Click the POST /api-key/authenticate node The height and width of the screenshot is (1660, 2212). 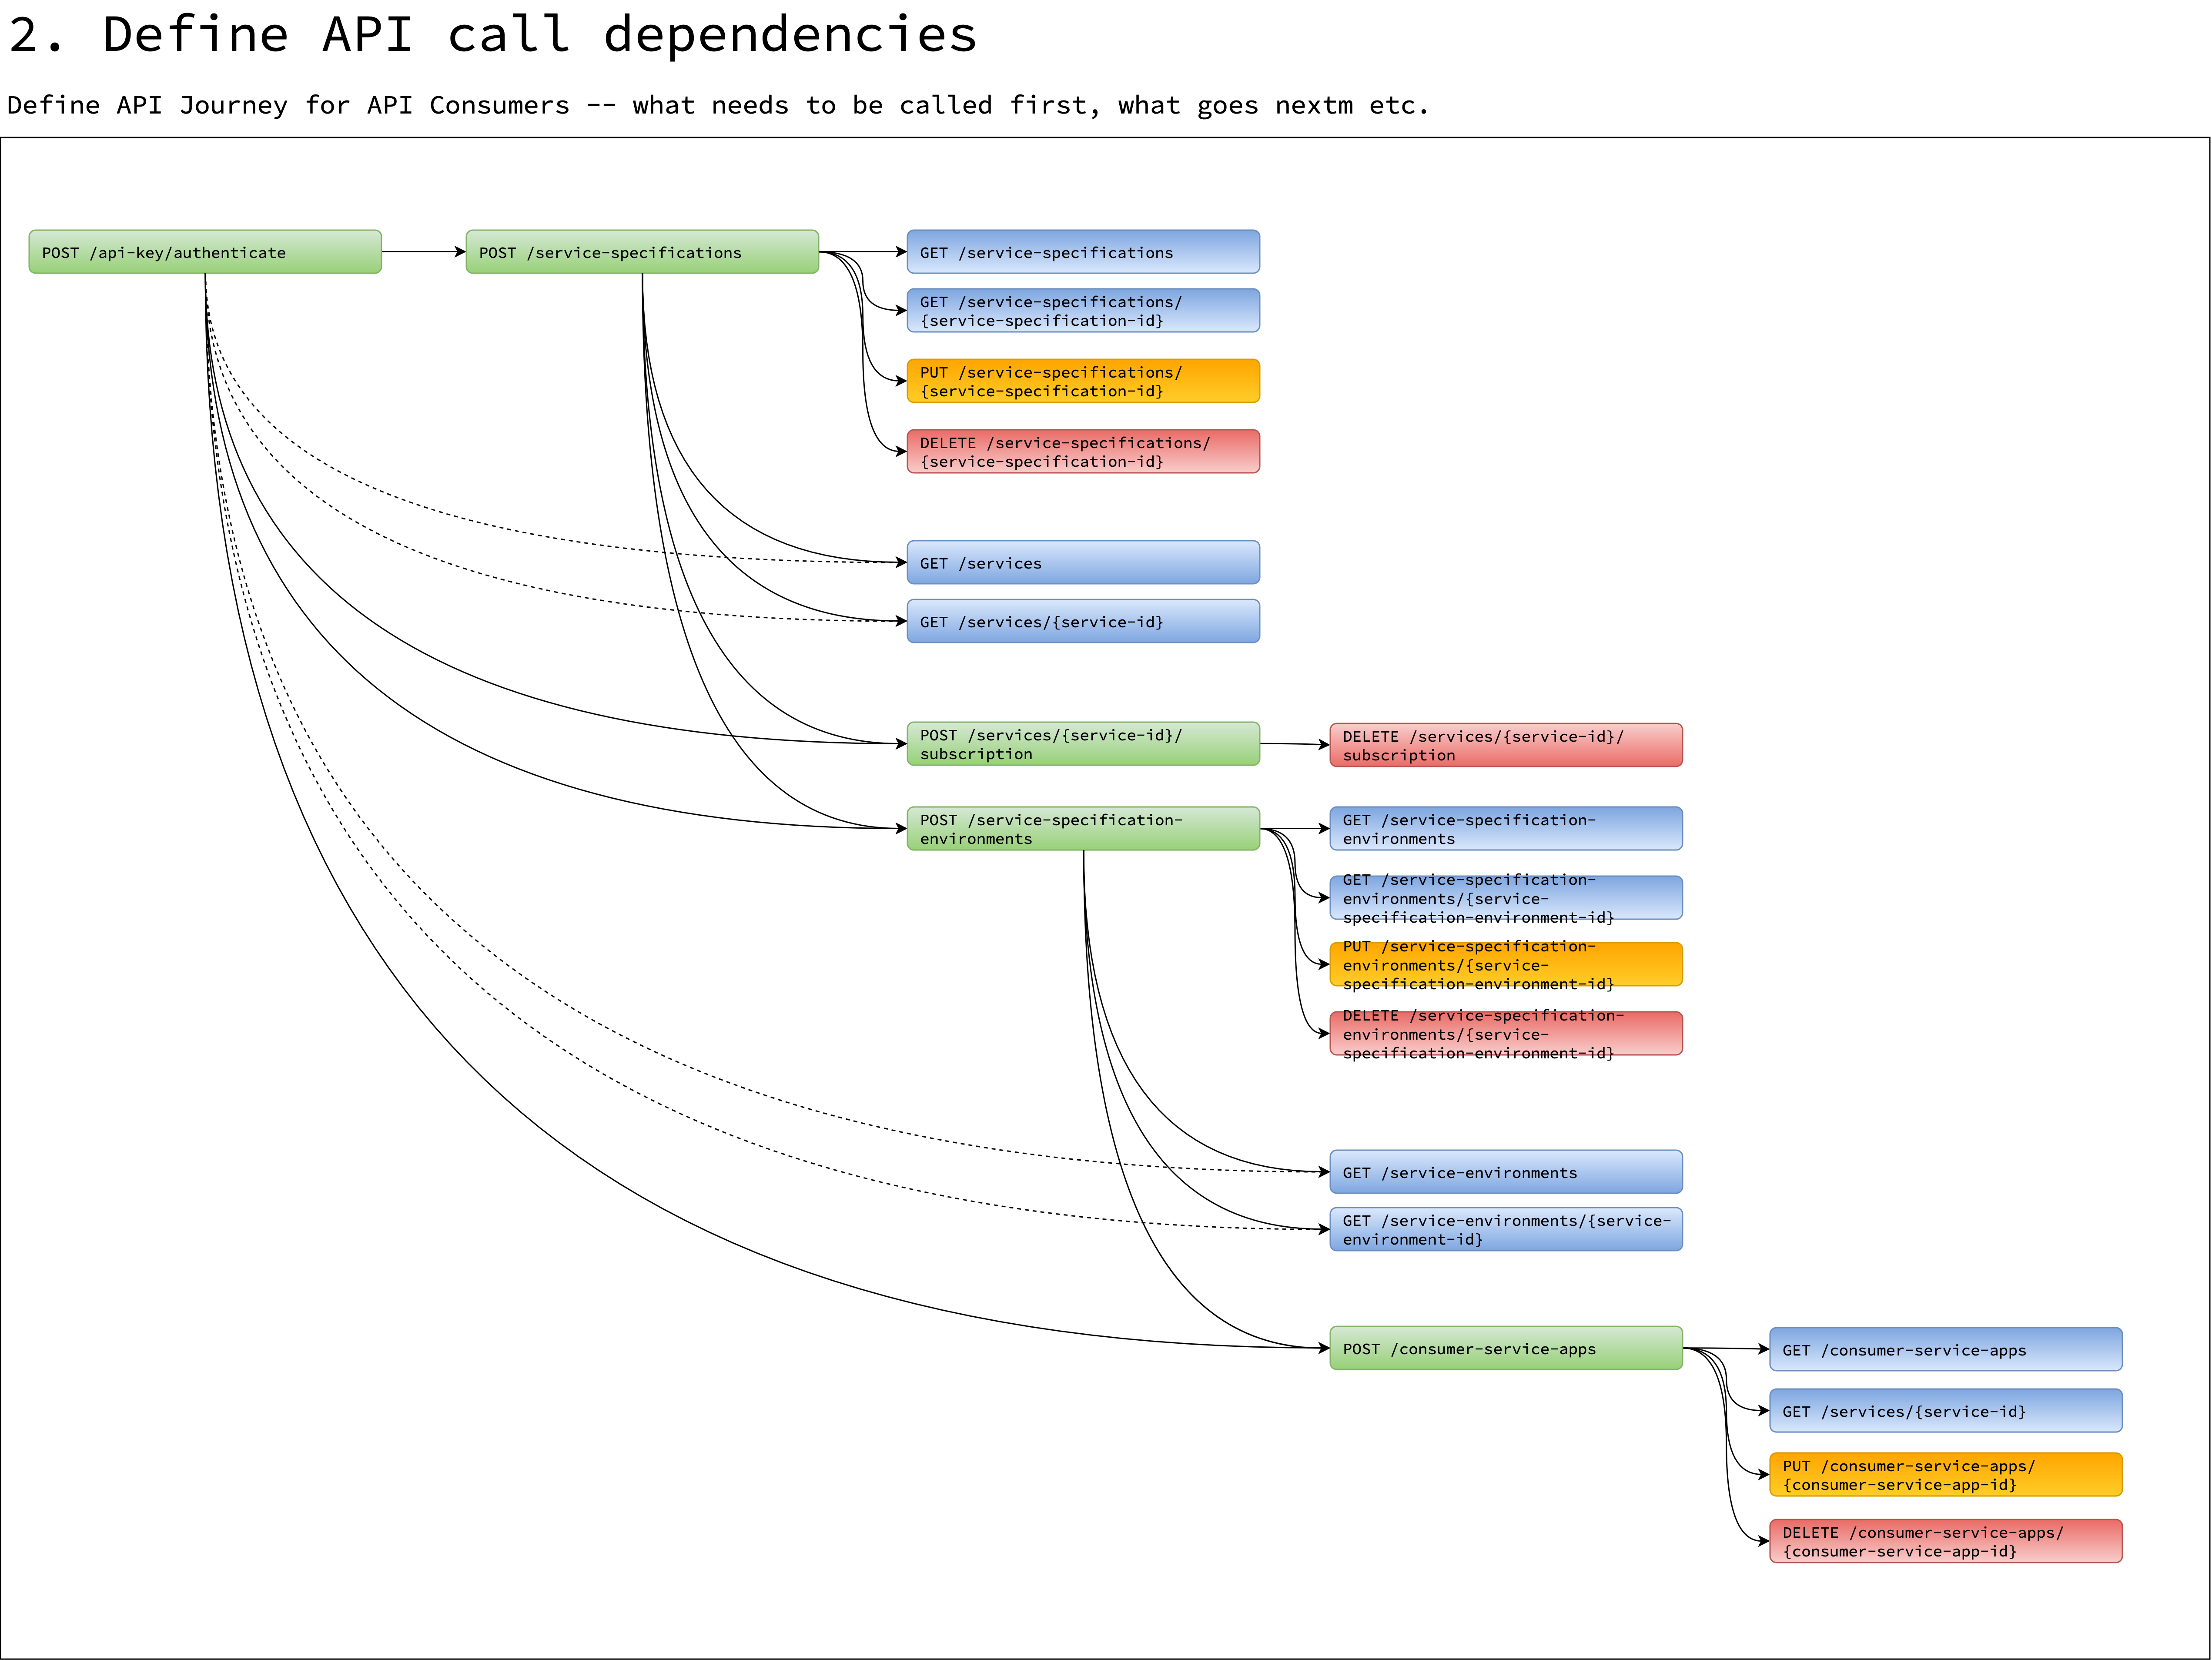click(x=204, y=252)
